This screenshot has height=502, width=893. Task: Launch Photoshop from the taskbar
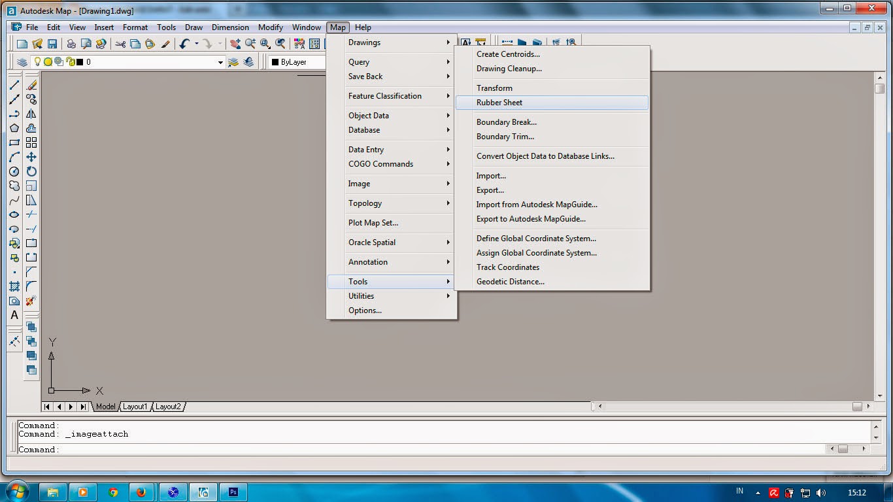234,491
